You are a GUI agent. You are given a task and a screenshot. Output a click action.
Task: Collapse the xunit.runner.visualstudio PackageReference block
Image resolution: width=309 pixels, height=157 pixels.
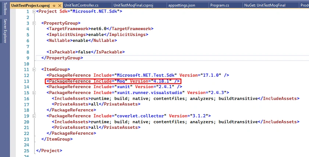pos(34,92)
